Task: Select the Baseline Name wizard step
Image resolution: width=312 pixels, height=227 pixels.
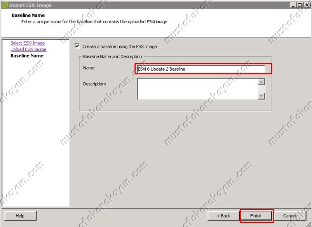Action: pyautogui.click(x=27, y=56)
